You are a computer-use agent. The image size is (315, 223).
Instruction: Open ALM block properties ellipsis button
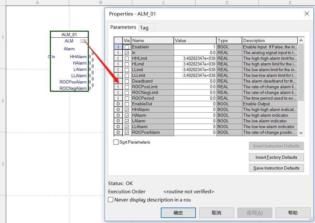[83, 41]
